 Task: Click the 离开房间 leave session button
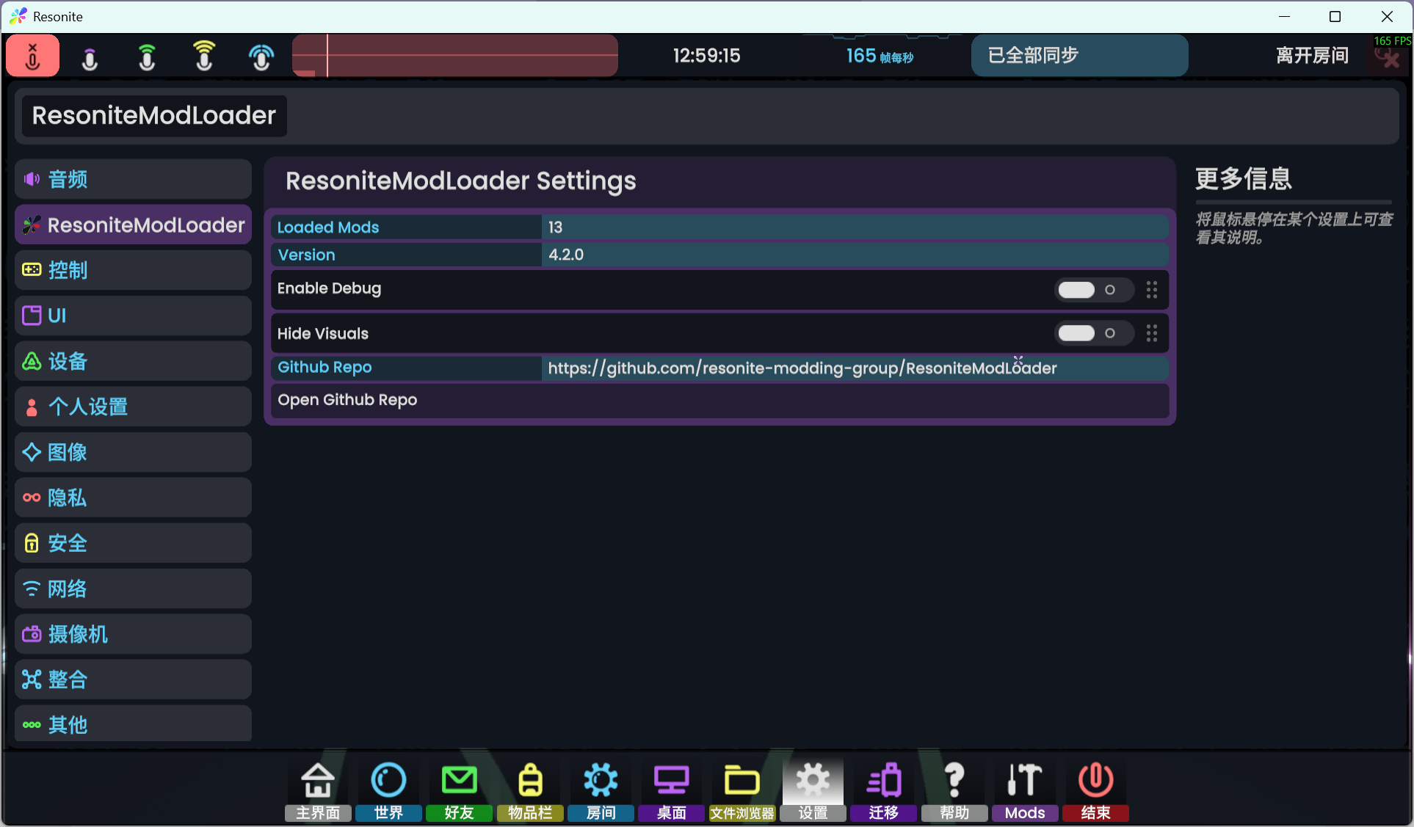click(x=1311, y=56)
